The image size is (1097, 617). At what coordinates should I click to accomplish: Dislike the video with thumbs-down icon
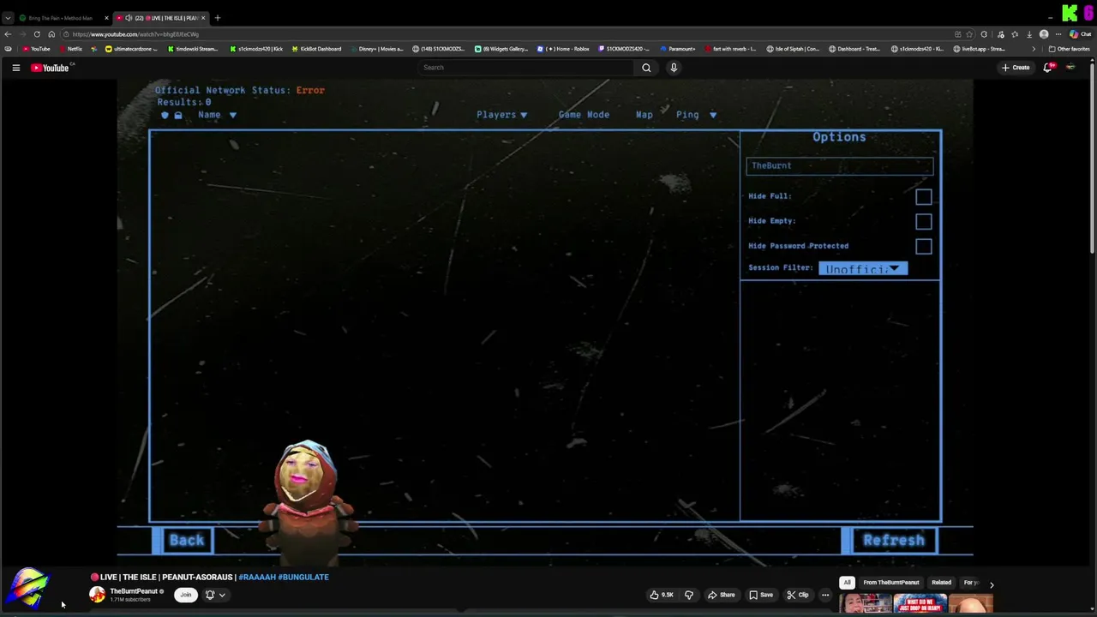coord(688,595)
